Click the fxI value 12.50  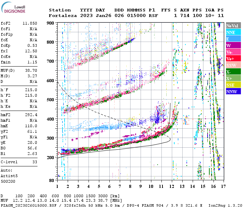click(31, 51)
